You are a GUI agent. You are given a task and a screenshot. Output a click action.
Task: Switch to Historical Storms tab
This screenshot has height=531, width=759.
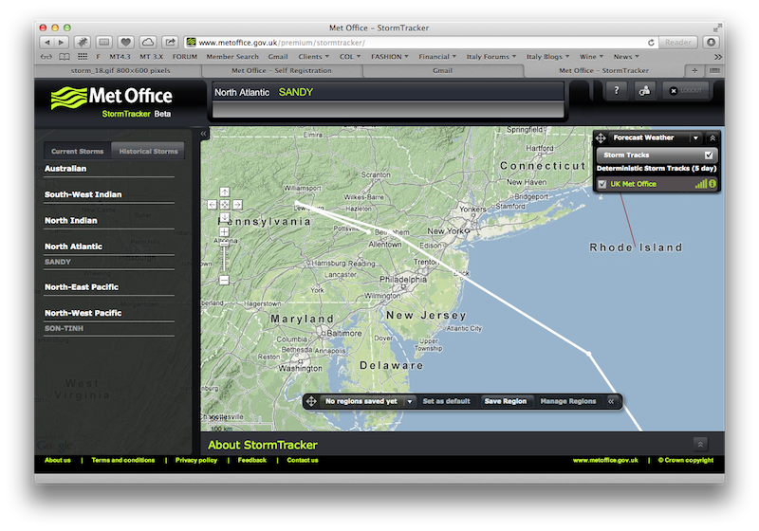(x=148, y=151)
